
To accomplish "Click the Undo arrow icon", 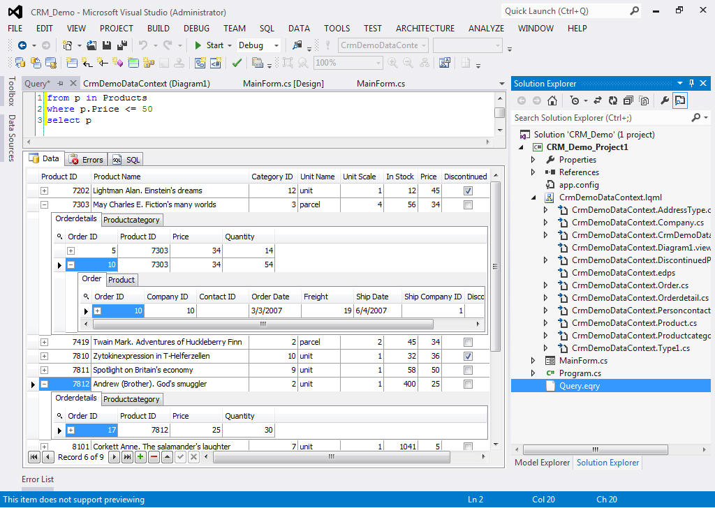I will [x=143, y=45].
